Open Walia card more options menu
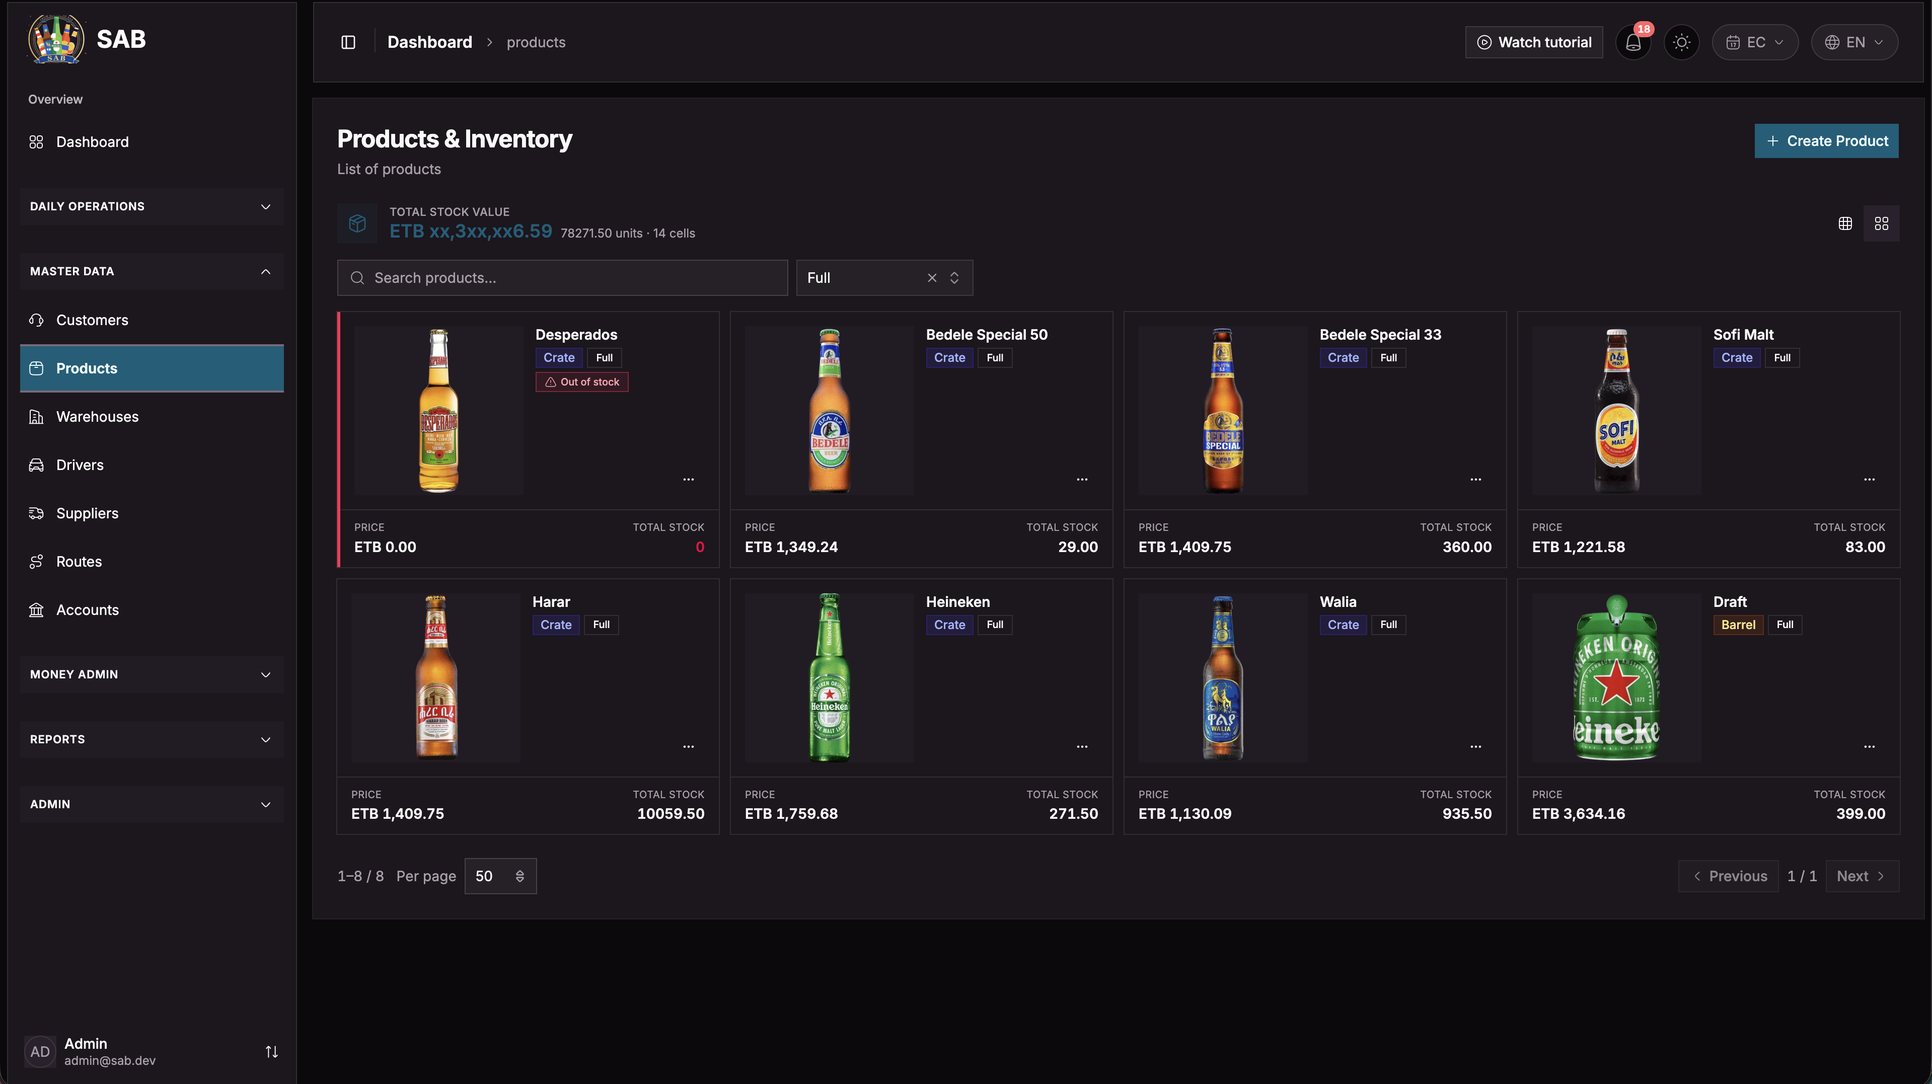 pyautogui.click(x=1475, y=747)
